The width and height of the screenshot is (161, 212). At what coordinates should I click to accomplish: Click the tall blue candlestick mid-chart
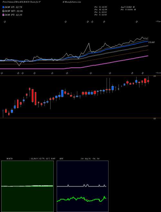[62, 93]
